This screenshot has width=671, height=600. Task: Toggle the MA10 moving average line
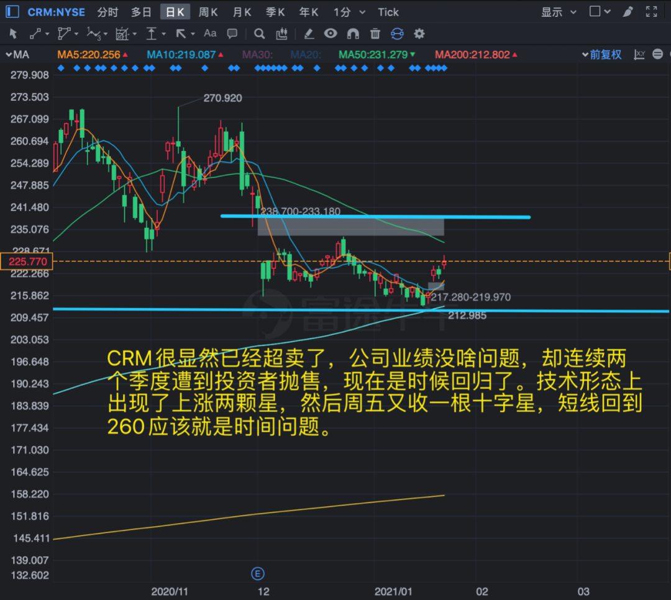[185, 55]
